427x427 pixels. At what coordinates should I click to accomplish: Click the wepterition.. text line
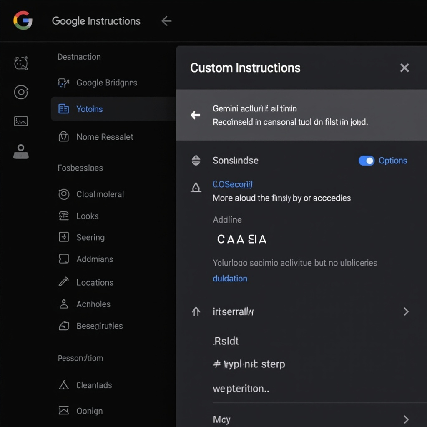241,389
